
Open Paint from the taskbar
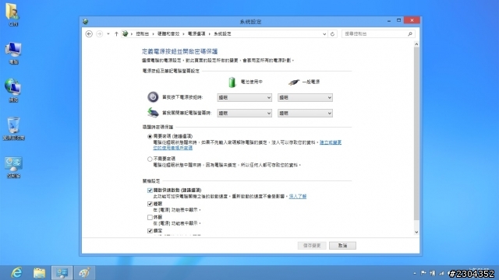pos(84,273)
